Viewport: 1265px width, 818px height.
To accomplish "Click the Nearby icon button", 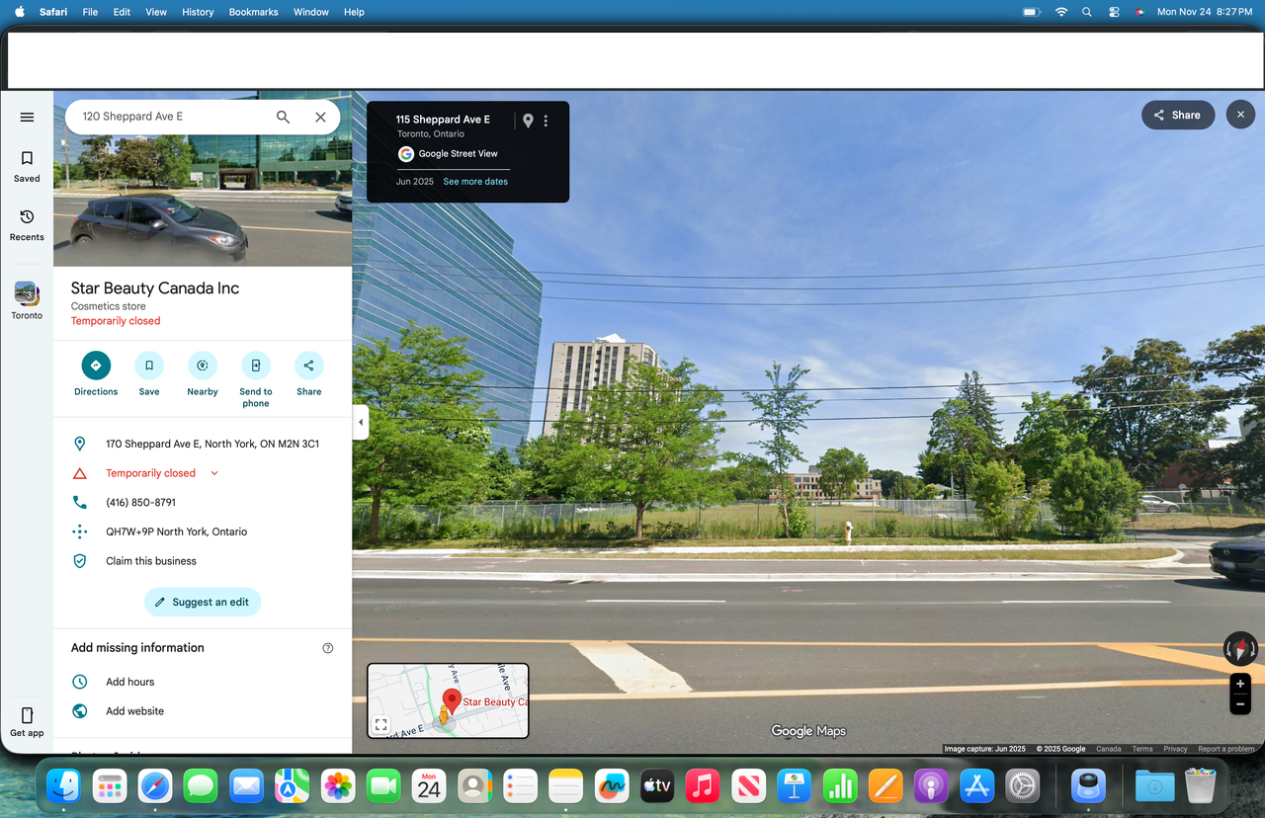I will [203, 366].
